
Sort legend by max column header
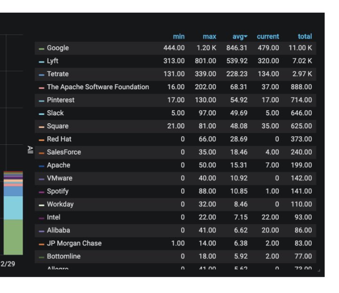click(209, 37)
